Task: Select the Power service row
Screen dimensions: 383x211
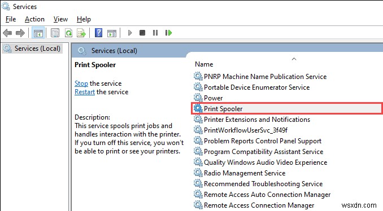Action: pos(208,98)
